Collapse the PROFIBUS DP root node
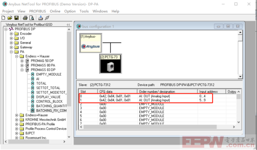 6,29
